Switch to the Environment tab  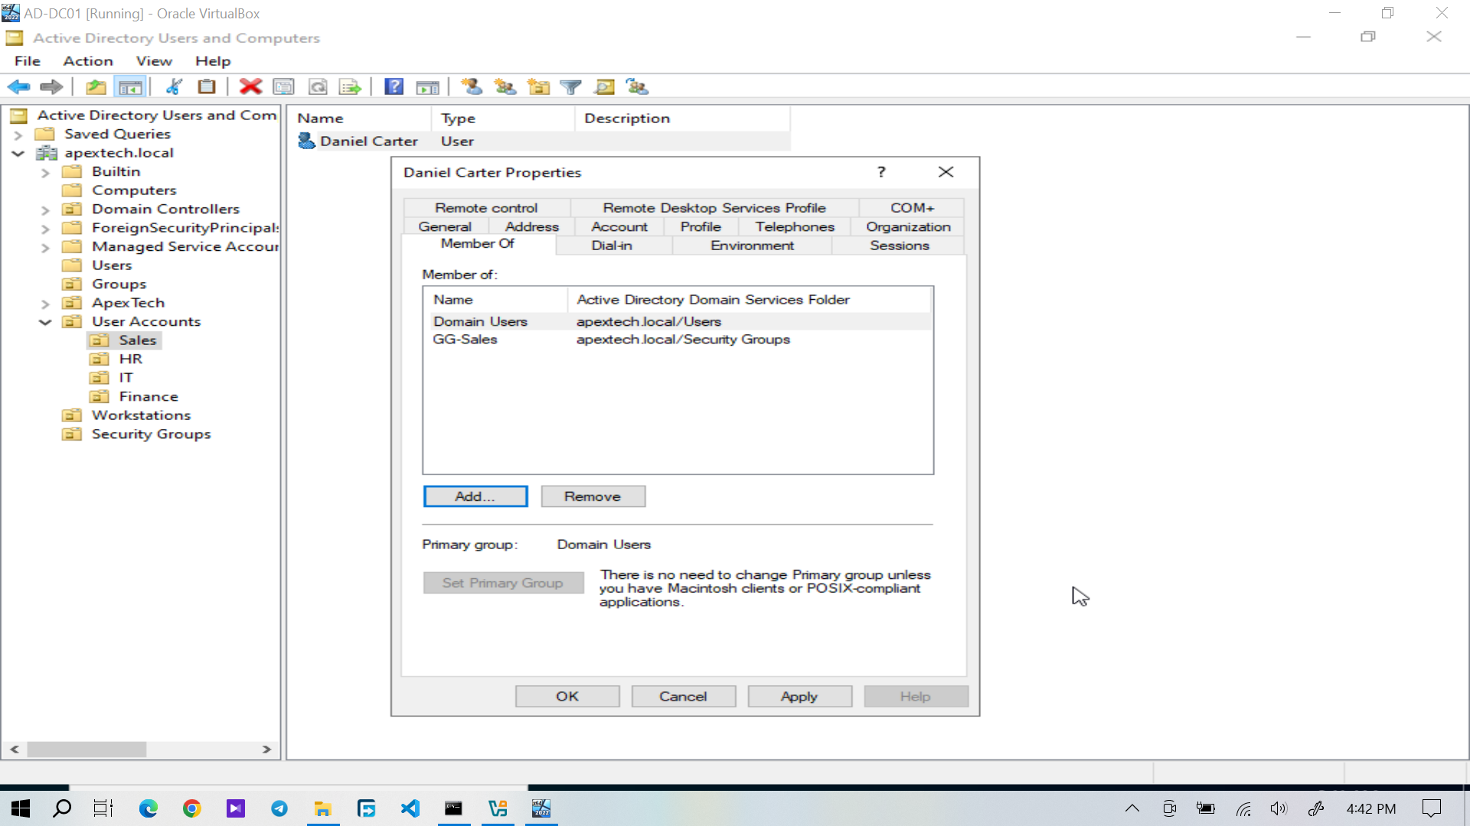tap(753, 246)
